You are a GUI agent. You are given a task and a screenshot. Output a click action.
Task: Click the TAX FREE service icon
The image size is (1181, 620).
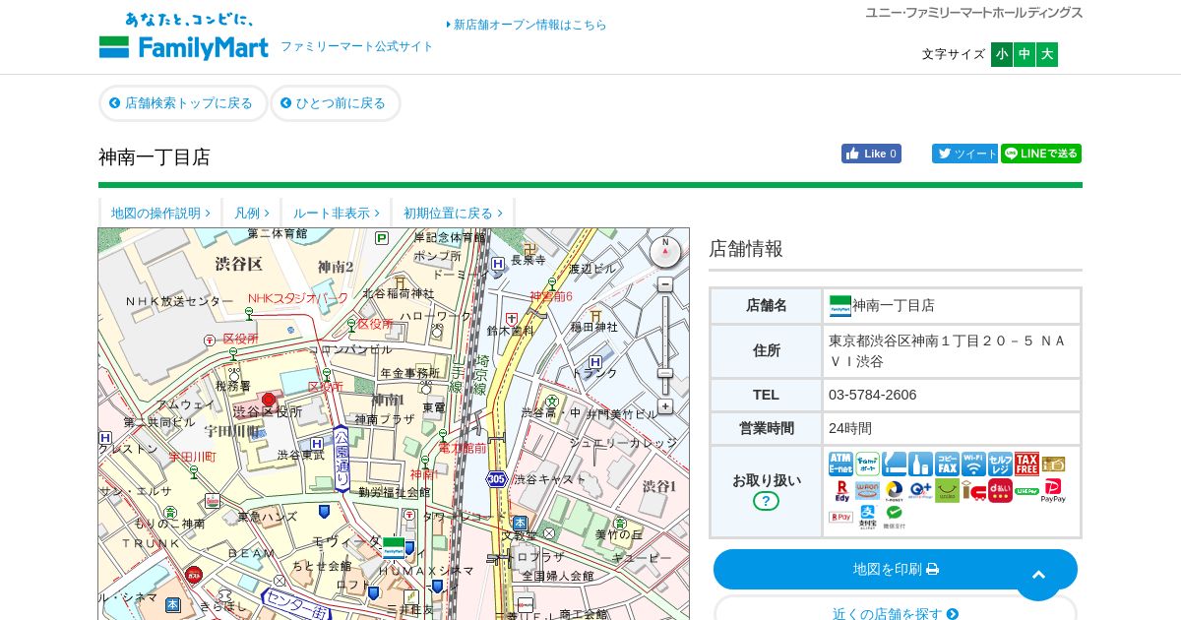(1026, 465)
